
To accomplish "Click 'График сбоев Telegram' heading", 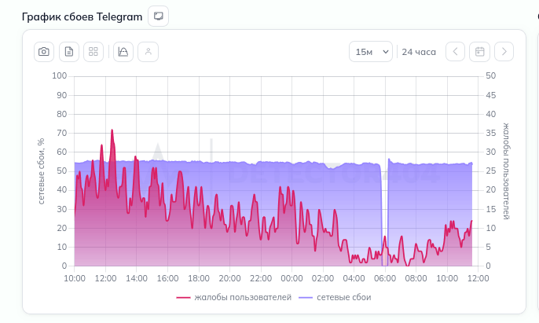I will [x=82, y=17].
